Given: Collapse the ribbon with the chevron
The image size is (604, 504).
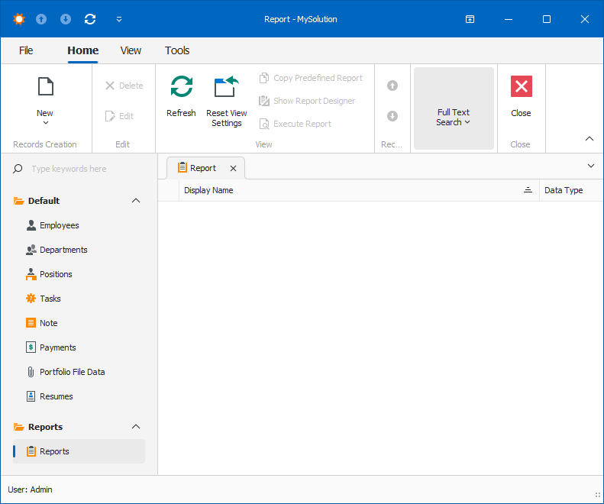Looking at the screenshot, I should point(589,139).
